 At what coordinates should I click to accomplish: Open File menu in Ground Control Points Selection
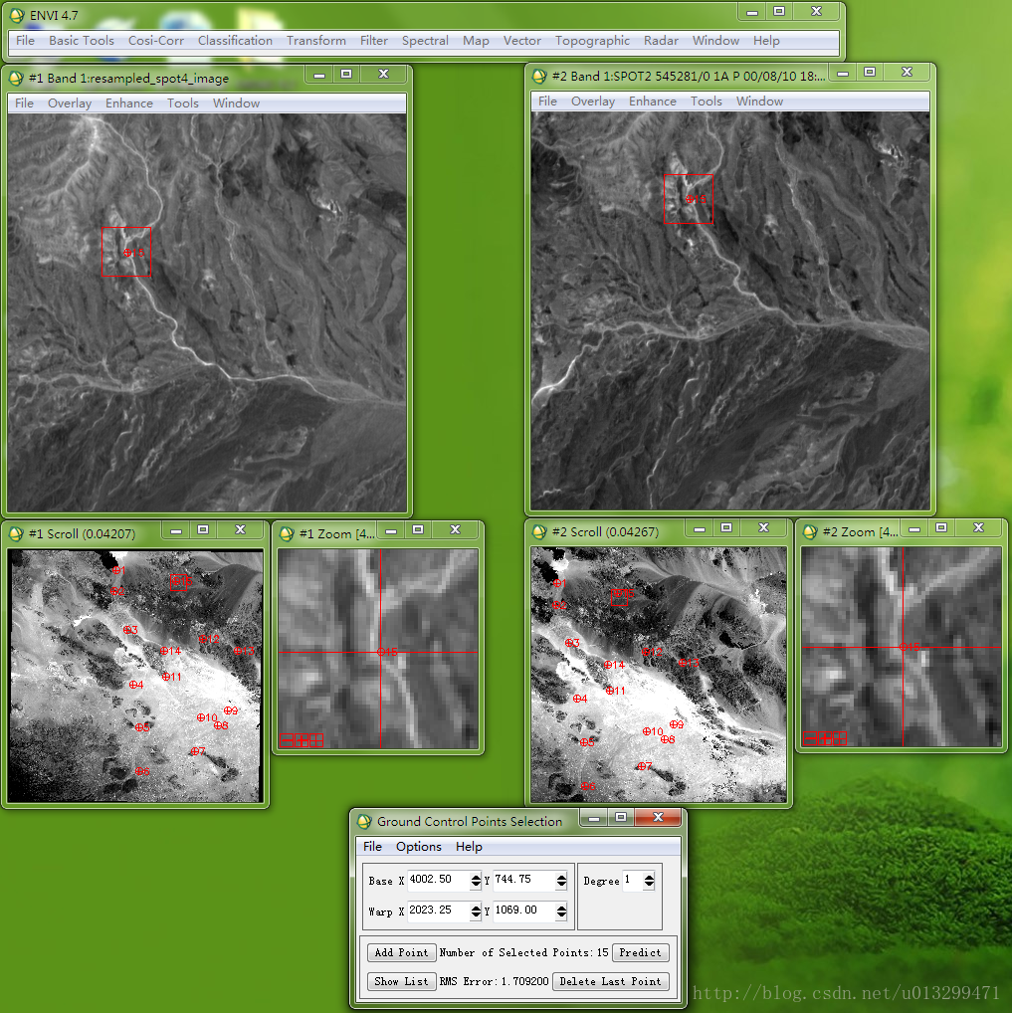(372, 846)
